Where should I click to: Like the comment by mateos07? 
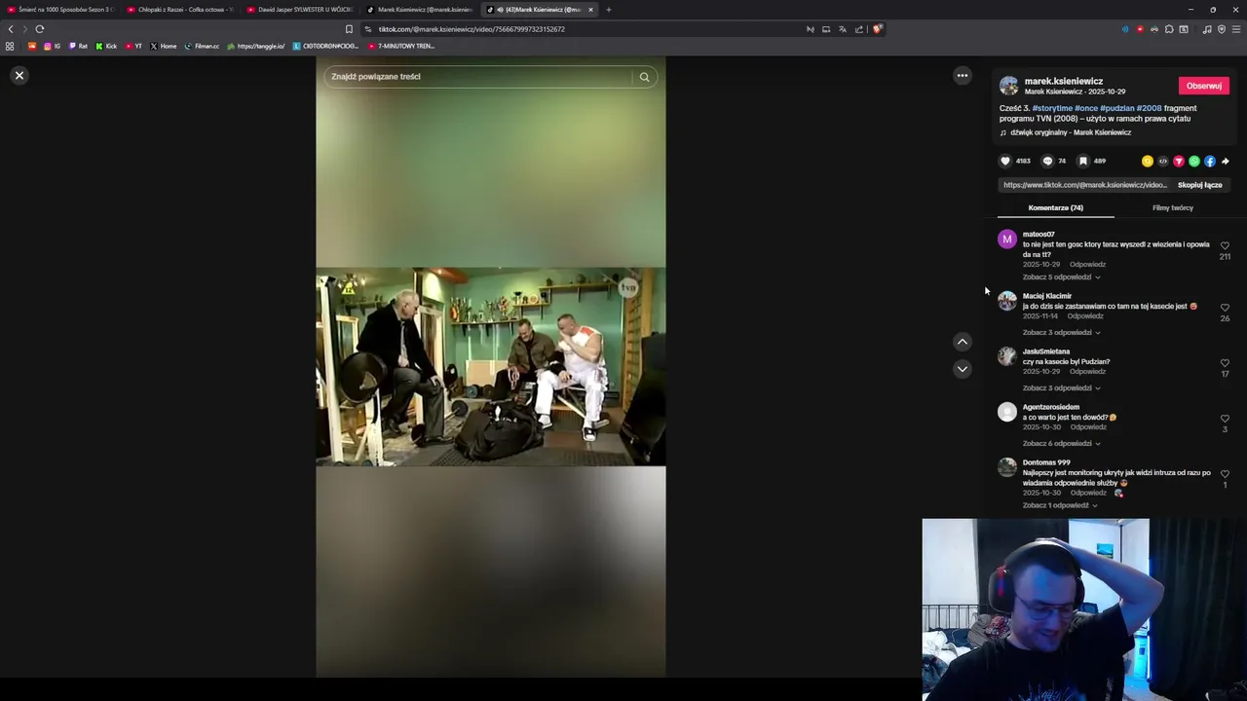click(x=1225, y=246)
